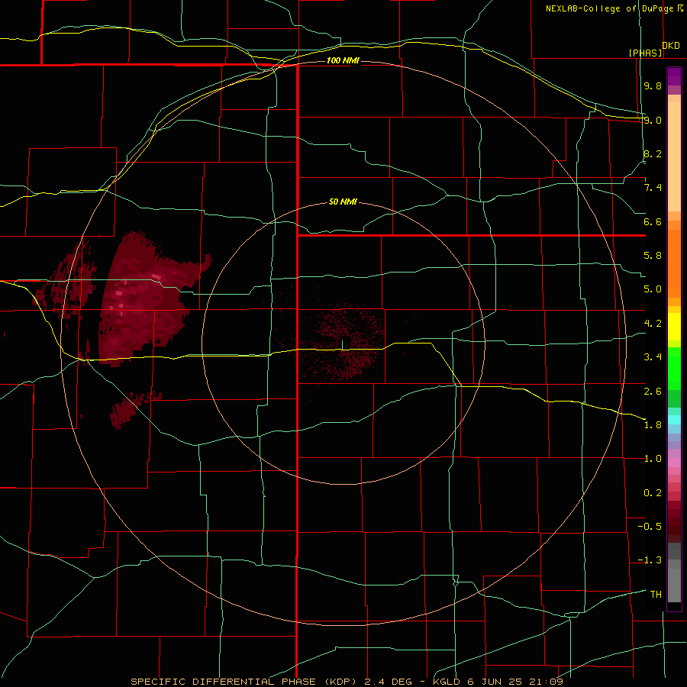Click the 100 NMI range ring label
The width and height of the screenshot is (687, 687).
coord(343,60)
